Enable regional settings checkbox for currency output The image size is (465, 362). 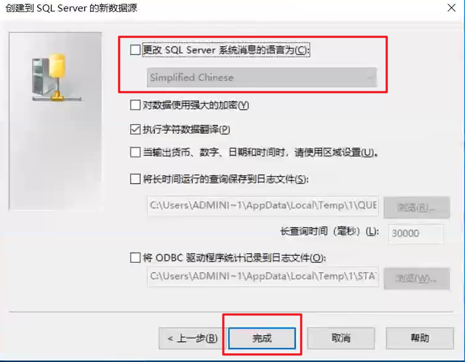click(x=135, y=152)
